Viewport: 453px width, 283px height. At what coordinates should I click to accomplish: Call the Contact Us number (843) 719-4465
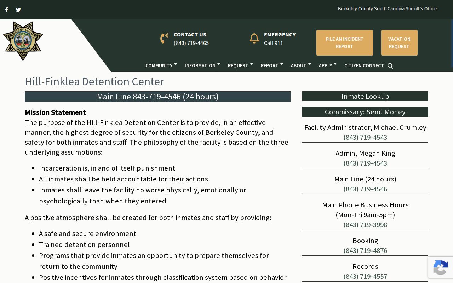point(191,43)
